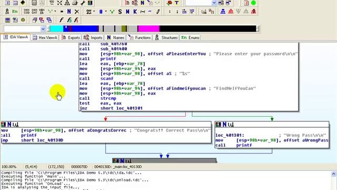Click the first red tree graph icon
The height and width of the screenshot is (190, 337).
pos(231,12)
